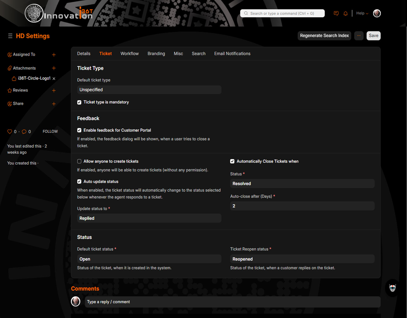Open the chat messages icon in header
Viewport: 407px width, 318px height.
[x=336, y=13]
